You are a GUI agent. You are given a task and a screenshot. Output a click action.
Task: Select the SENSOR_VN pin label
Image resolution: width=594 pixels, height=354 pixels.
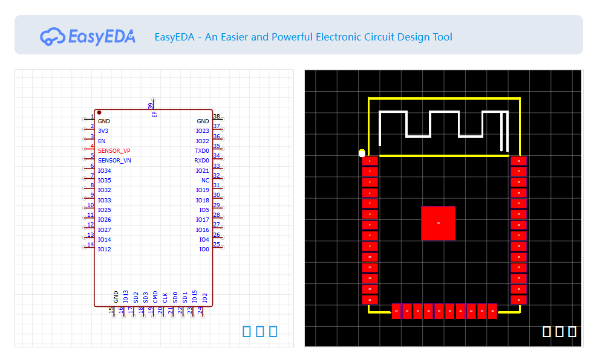[x=114, y=160]
